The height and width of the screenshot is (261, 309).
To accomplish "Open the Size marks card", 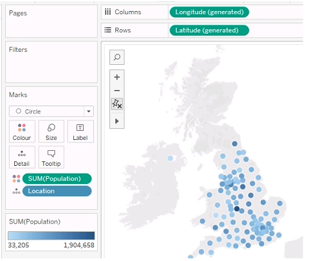I will point(51,131).
